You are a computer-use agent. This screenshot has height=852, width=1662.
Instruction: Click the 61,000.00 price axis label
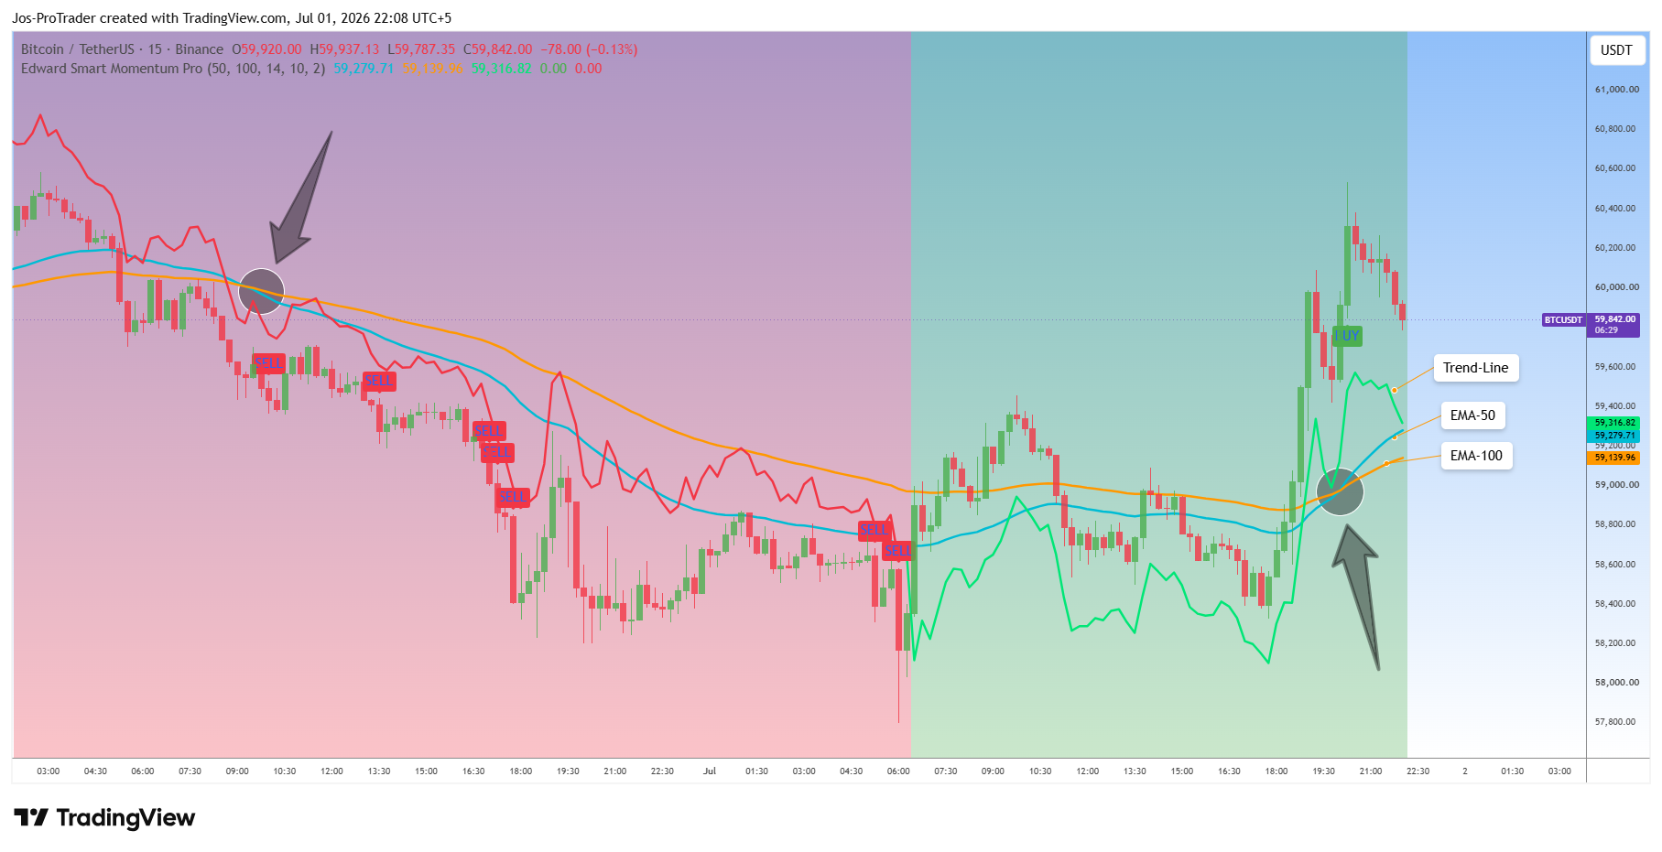[1616, 90]
